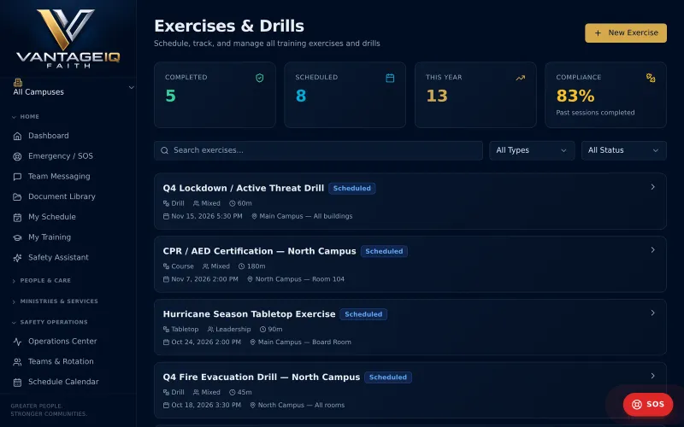Click Scheduled badge on Q4 Lockdown drill
Screen dimensions: 684x427
pyautogui.click(x=352, y=188)
